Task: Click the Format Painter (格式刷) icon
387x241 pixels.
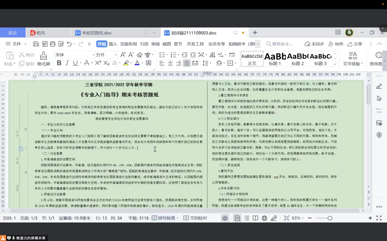Action: click(x=43, y=59)
